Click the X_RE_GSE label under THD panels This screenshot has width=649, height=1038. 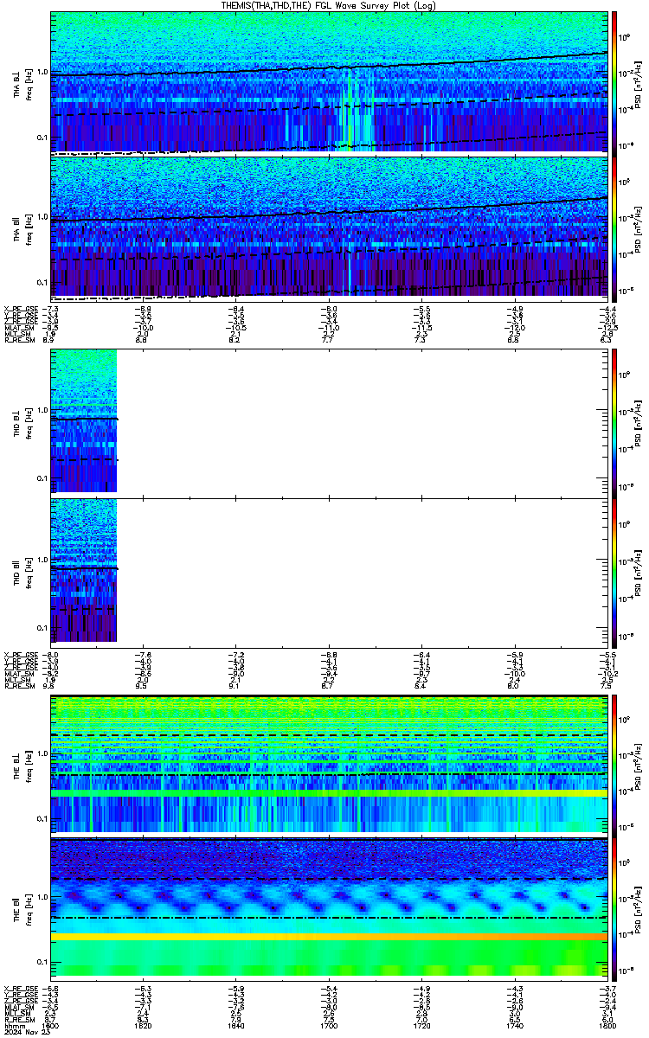[x=21, y=654]
